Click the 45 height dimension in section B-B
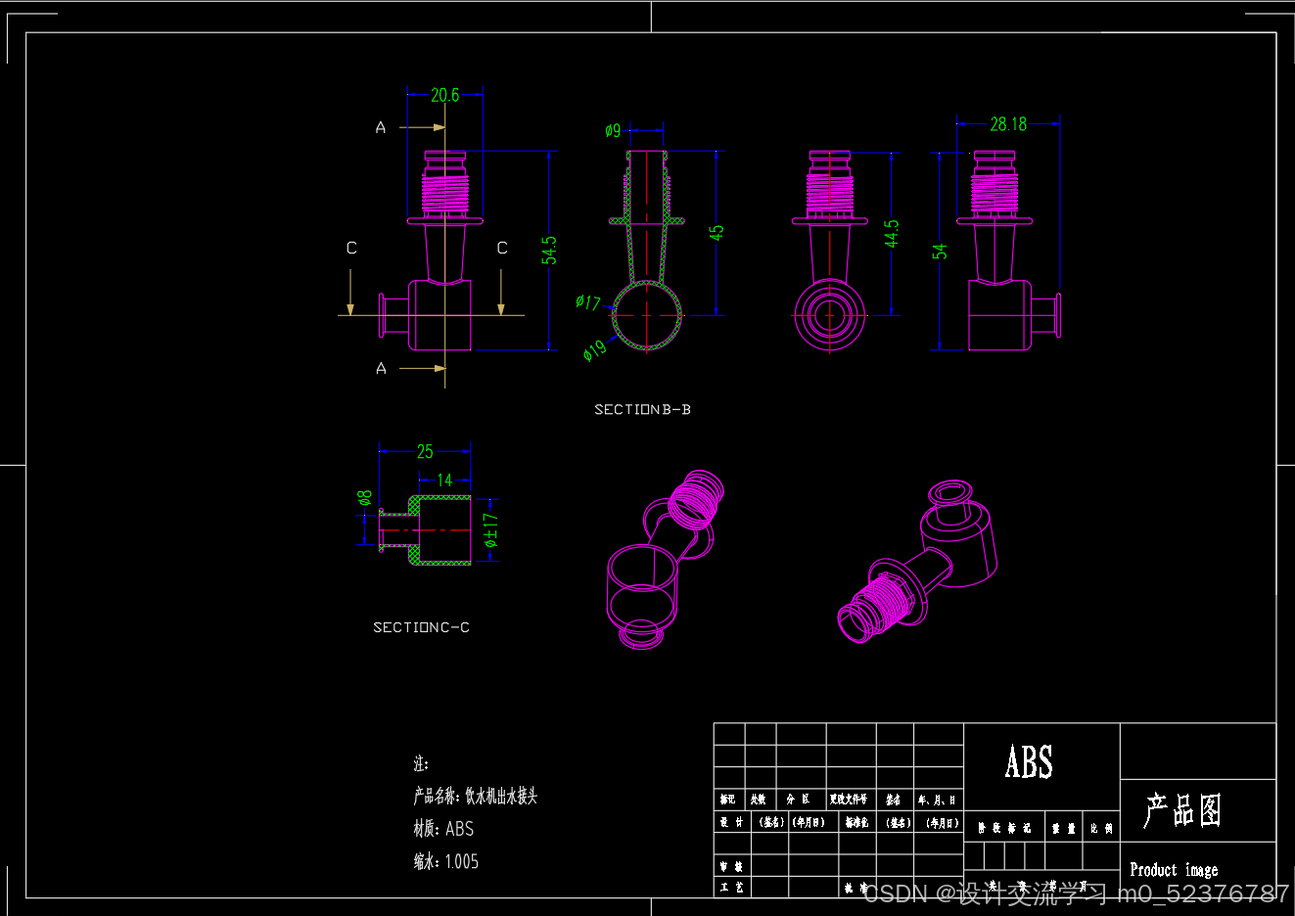Viewport: 1295px width, 916px height. tap(717, 233)
